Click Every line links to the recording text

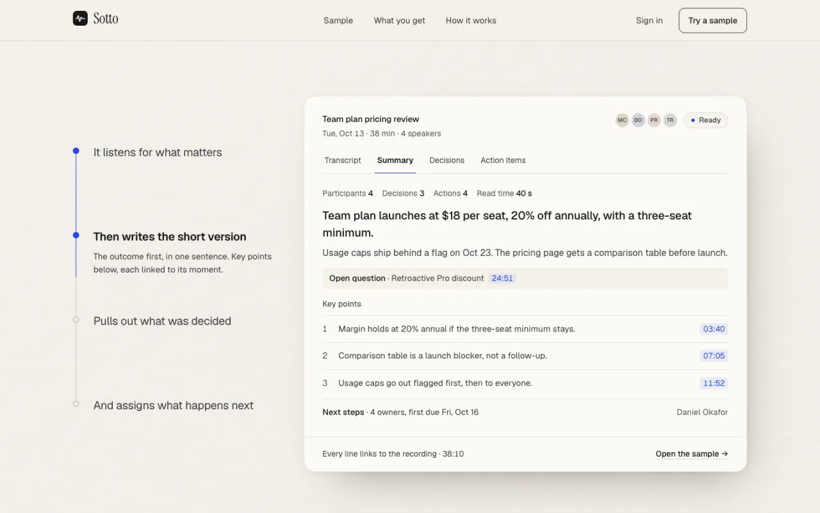393,453
